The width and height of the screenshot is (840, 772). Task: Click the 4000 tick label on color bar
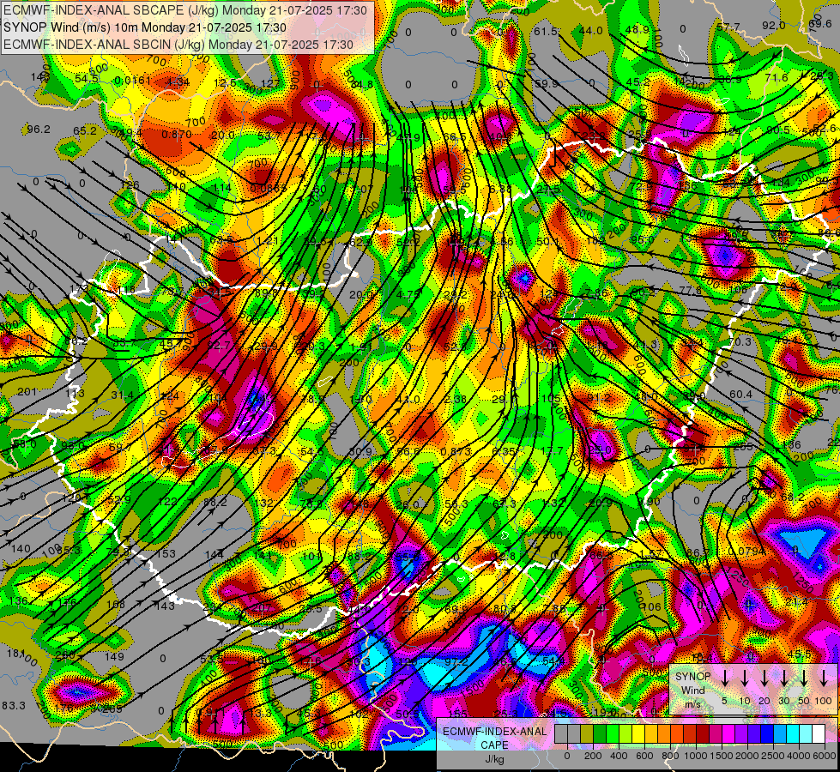click(799, 756)
